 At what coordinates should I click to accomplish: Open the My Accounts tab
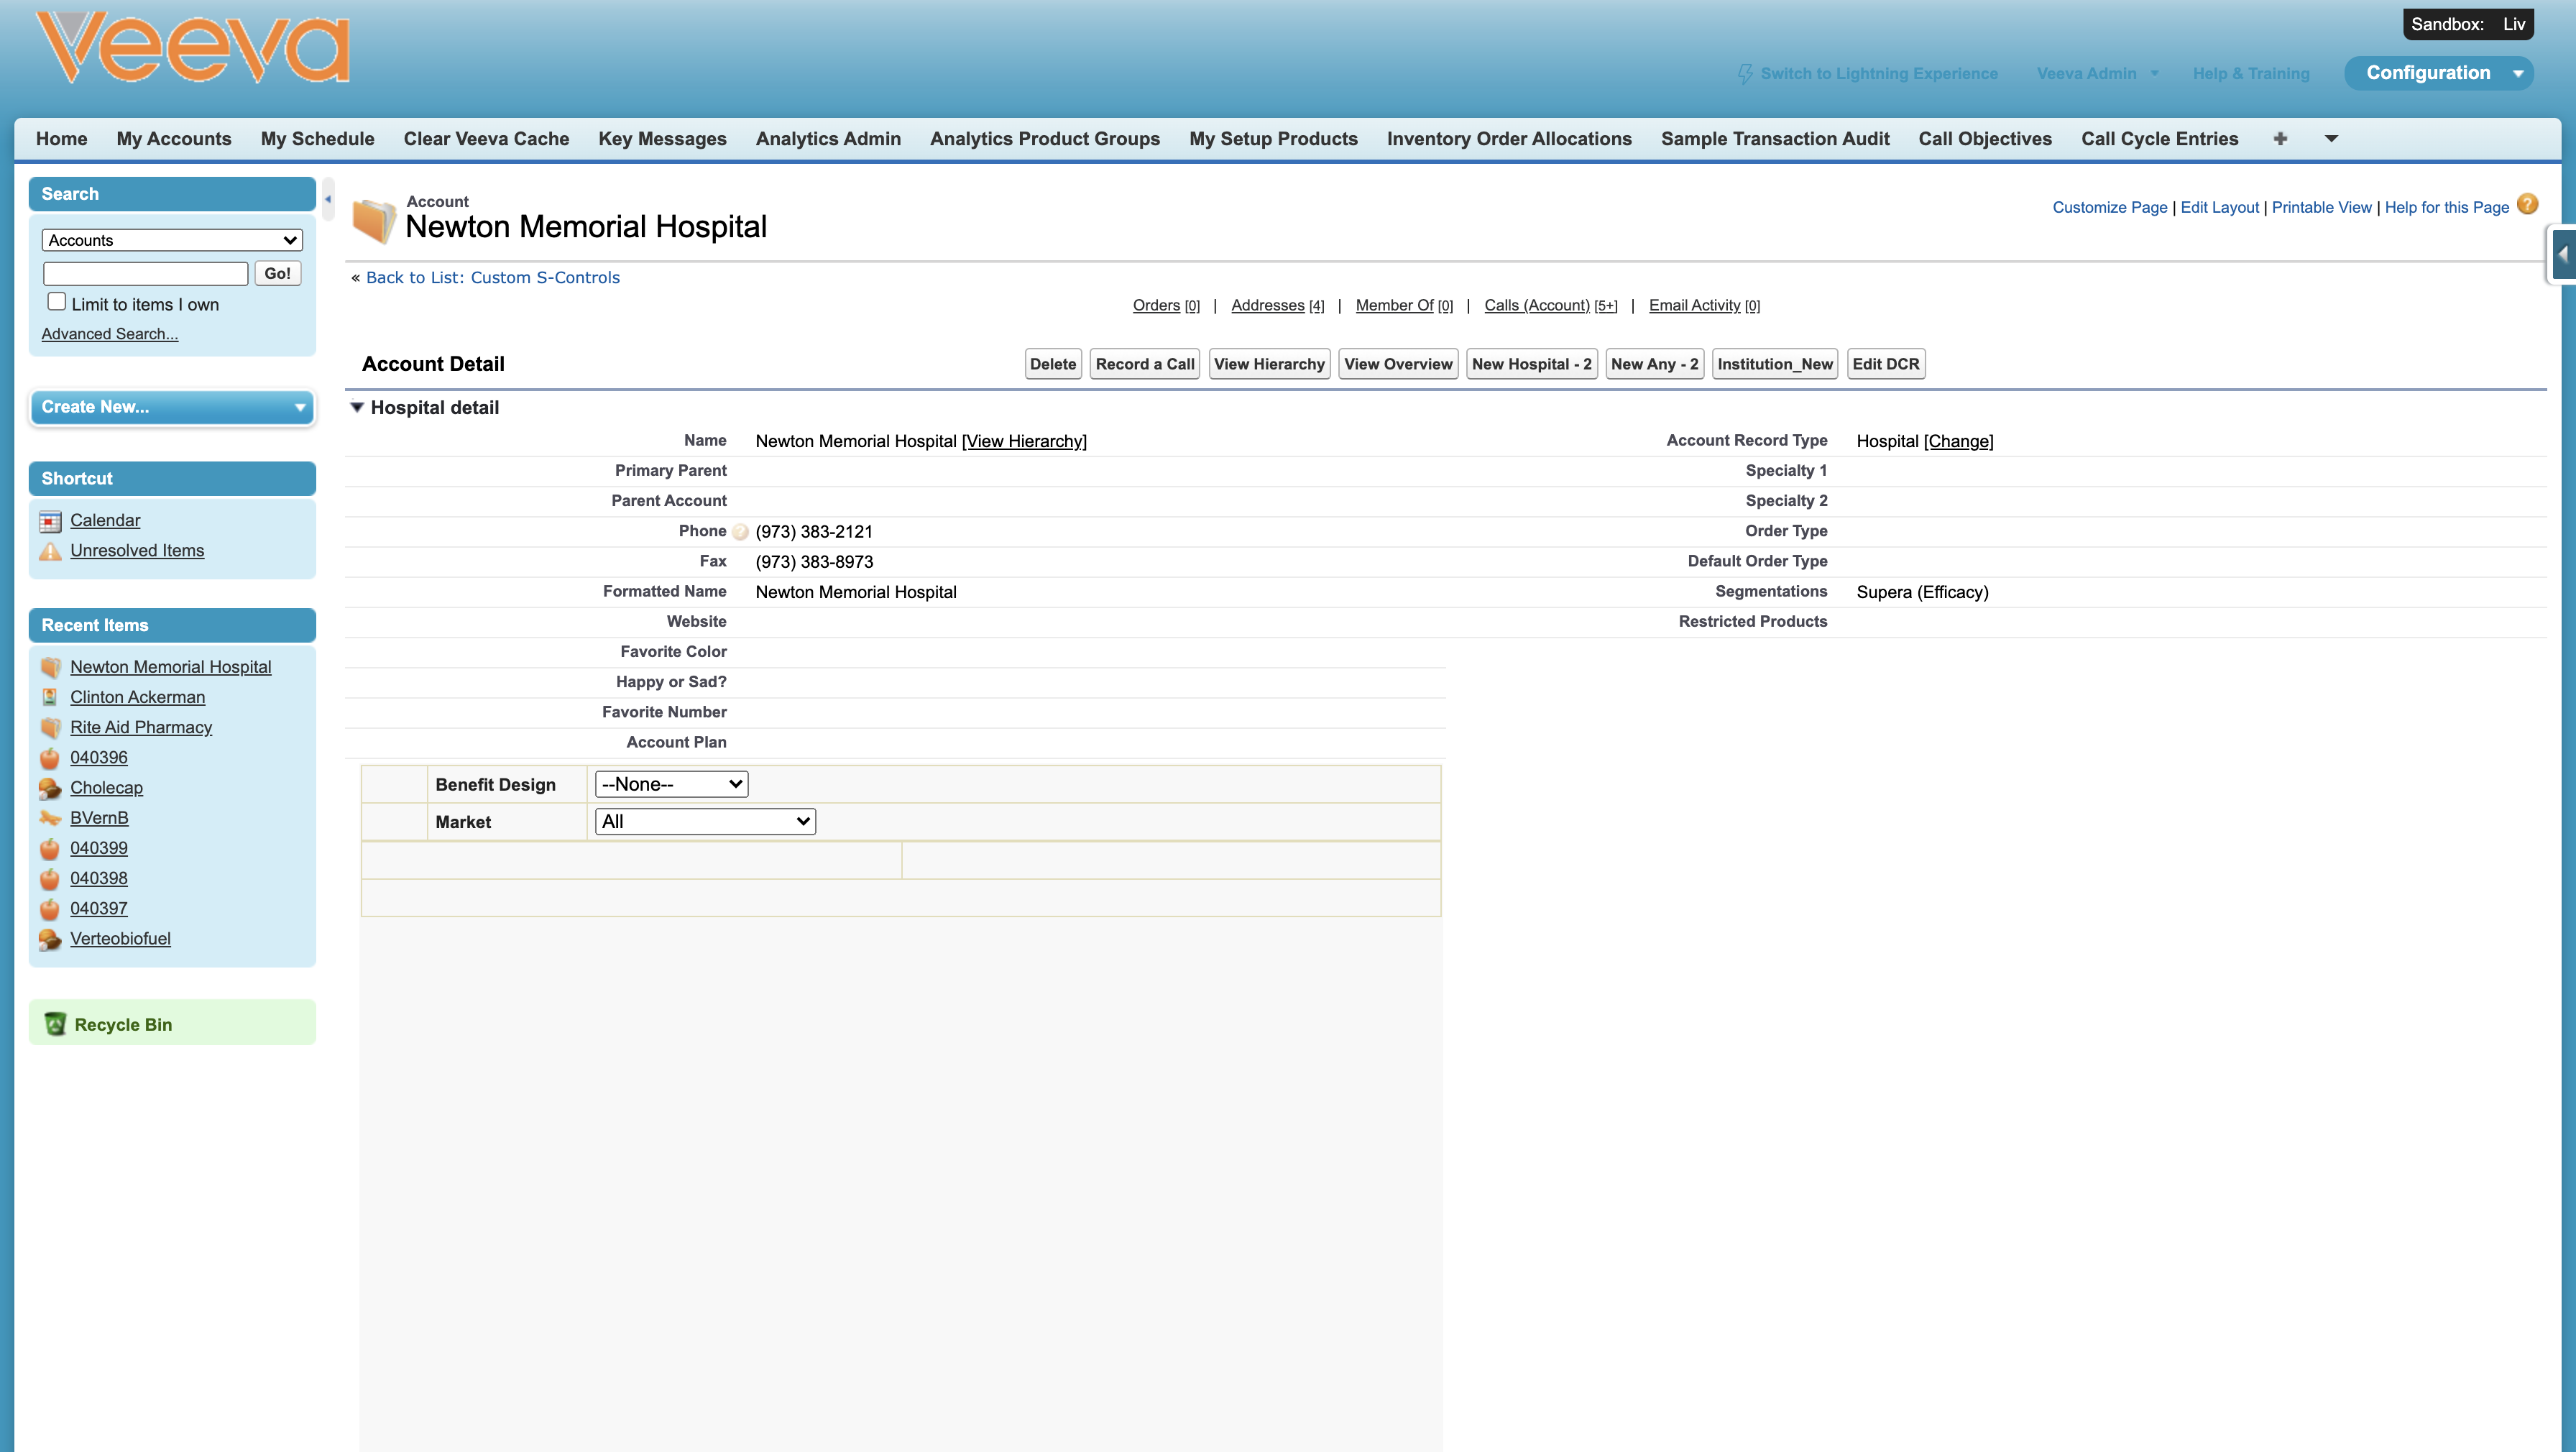174,139
